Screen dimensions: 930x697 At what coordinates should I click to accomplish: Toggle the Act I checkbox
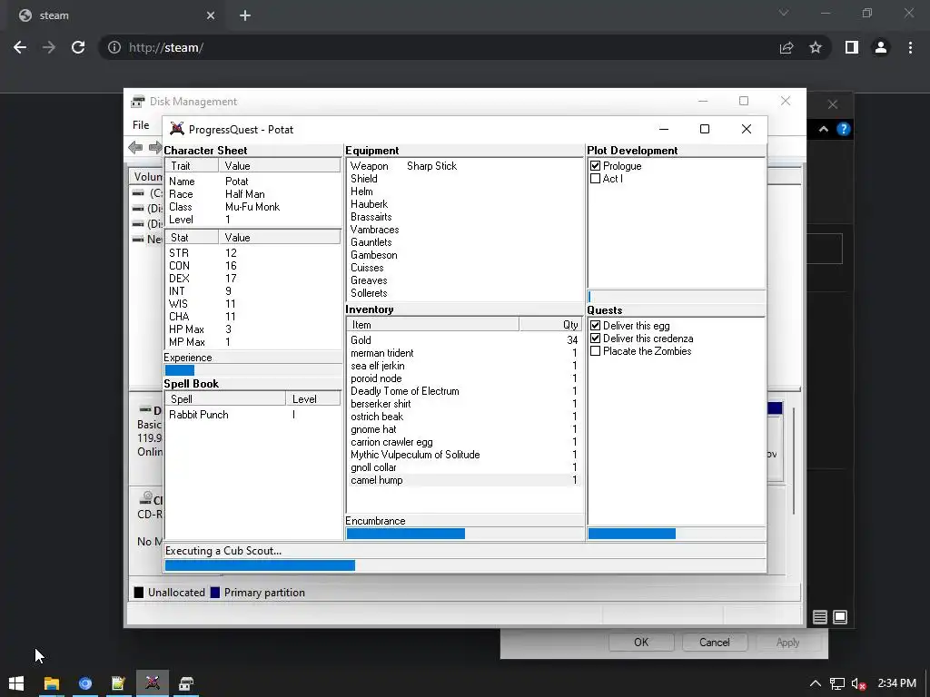point(596,179)
